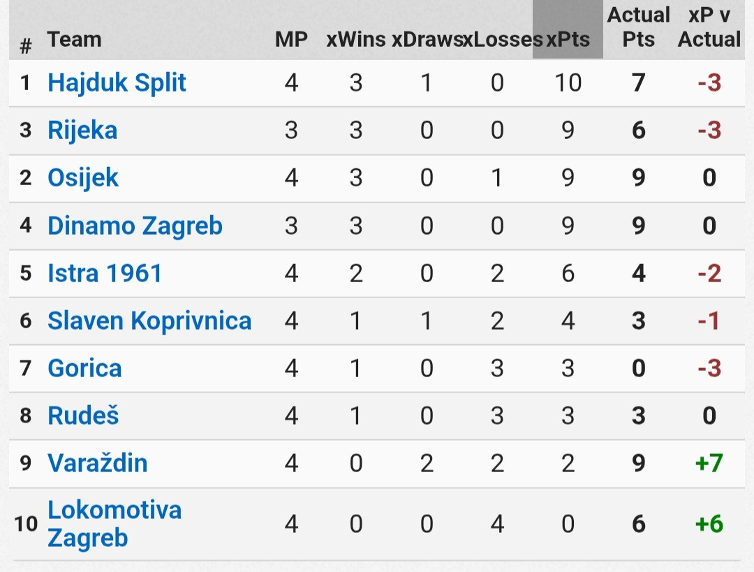The width and height of the screenshot is (754, 572).
Task: Click the Varaždin team link
Action: pos(97,463)
